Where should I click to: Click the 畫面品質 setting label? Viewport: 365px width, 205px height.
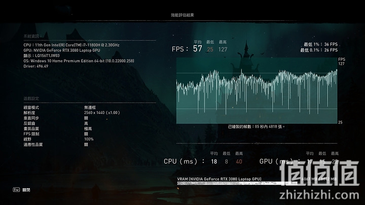pos(31,129)
